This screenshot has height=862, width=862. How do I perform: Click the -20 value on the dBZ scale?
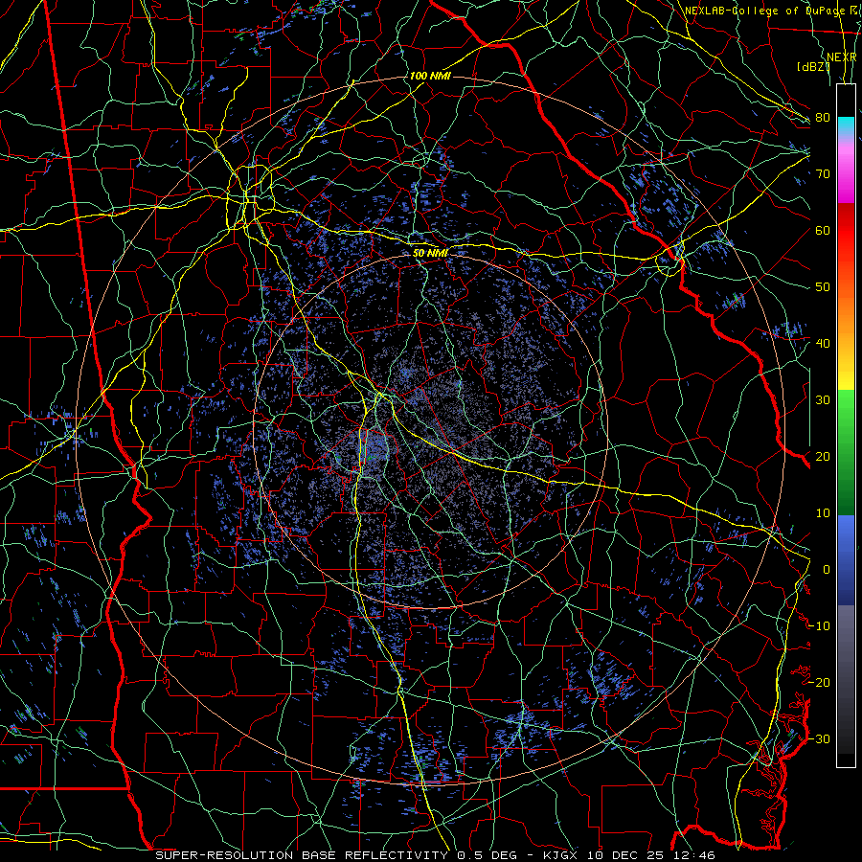tap(819, 683)
